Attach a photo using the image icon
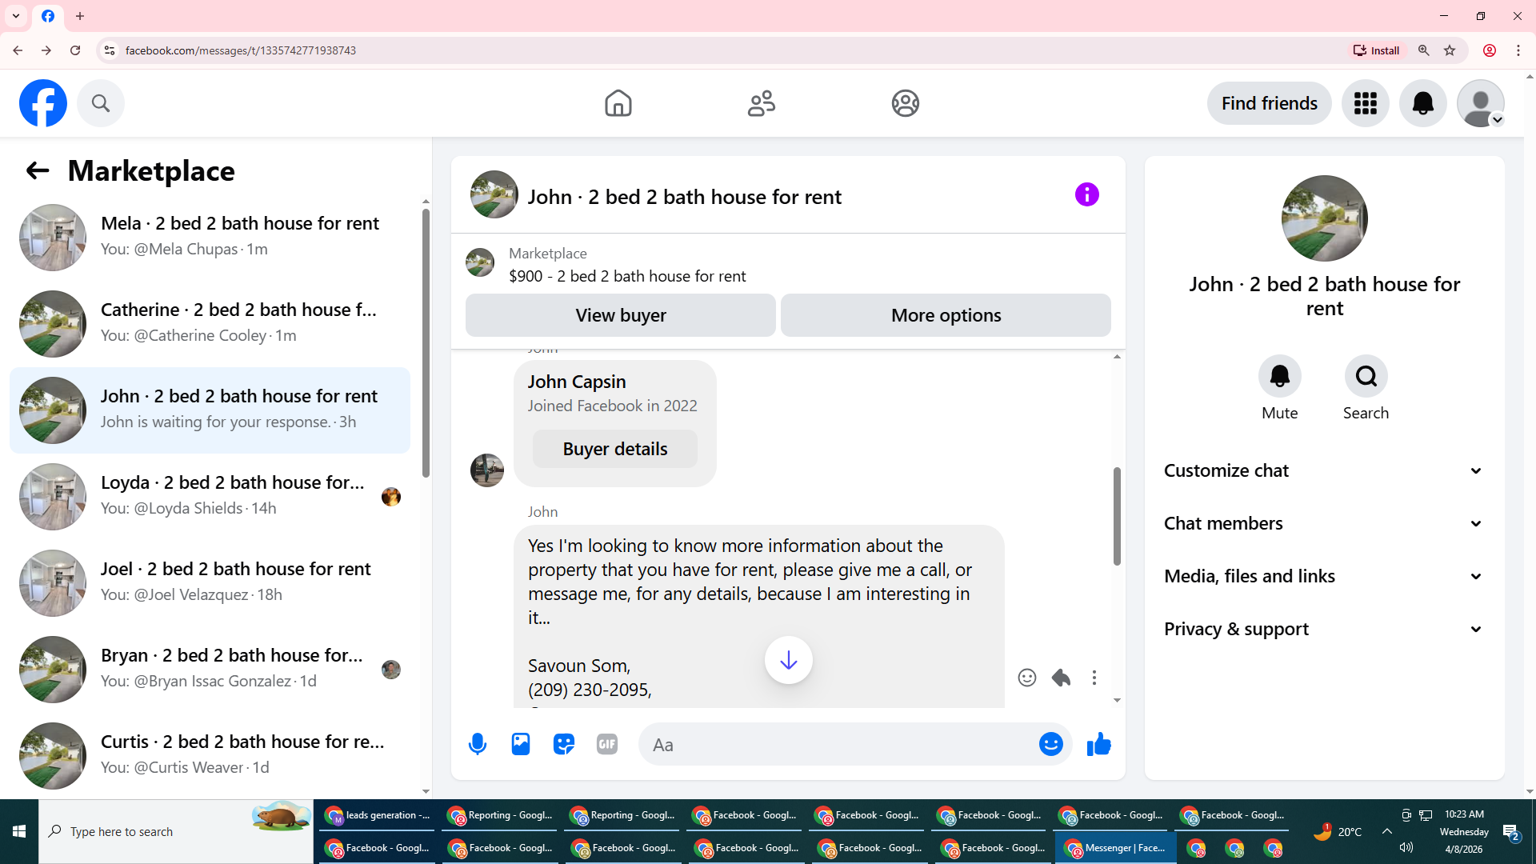Image resolution: width=1536 pixels, height=864 pixels. pos(521,744)
